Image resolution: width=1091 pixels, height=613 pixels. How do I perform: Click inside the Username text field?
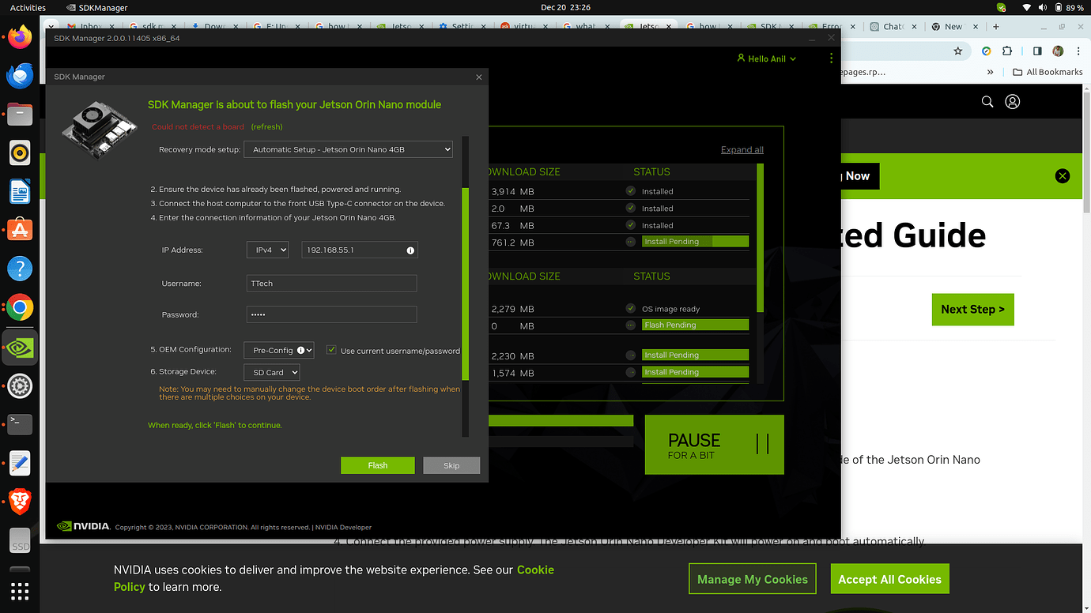[330, 283]
